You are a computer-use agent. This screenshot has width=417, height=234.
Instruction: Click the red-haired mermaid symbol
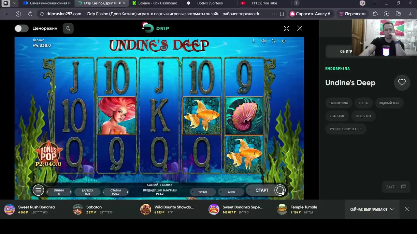117,115
